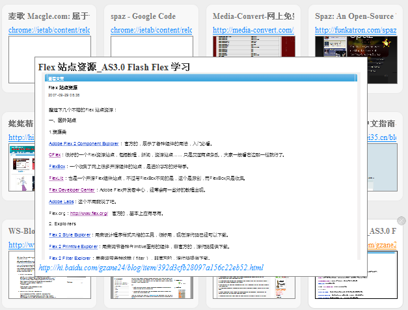Select the 'WS-Blo' card title
Screen dimensions: 408x310
click(21, 231)
